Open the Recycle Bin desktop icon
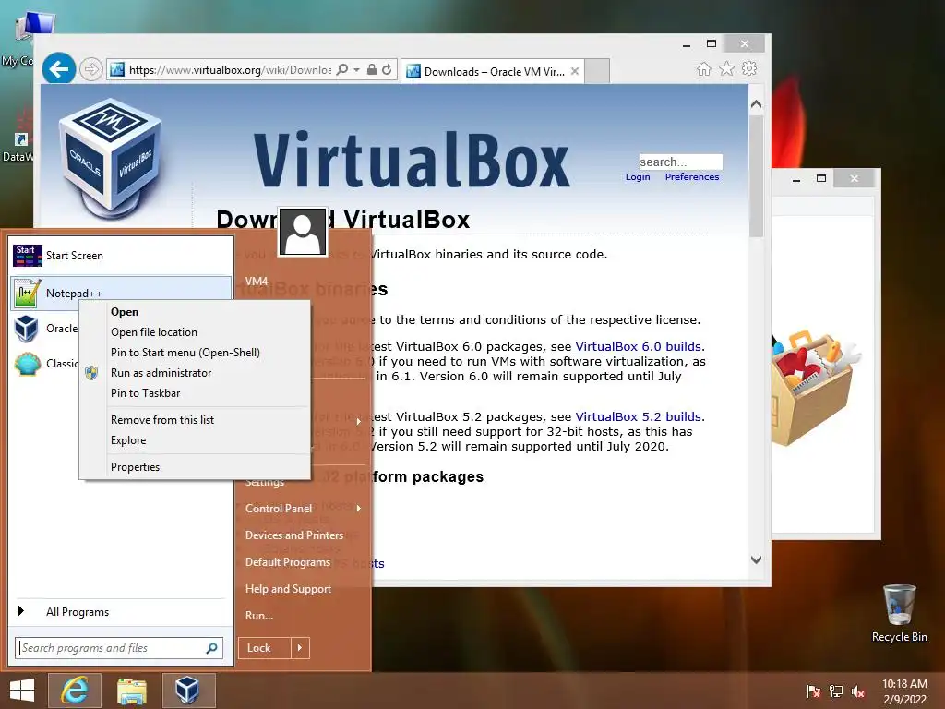The width and height of the screenshot is (945, 709). [899, 613]
